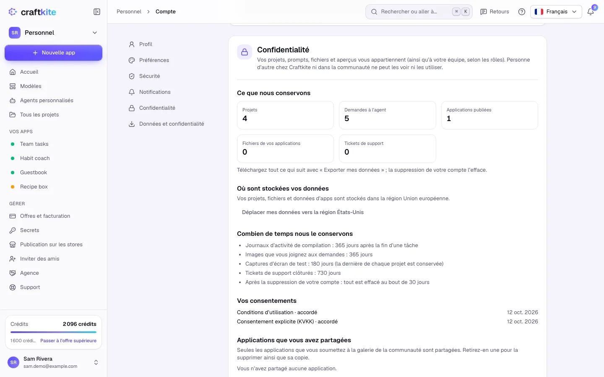
Task: Click the Craftkite logo icon
Action: (x=13, y=12)
